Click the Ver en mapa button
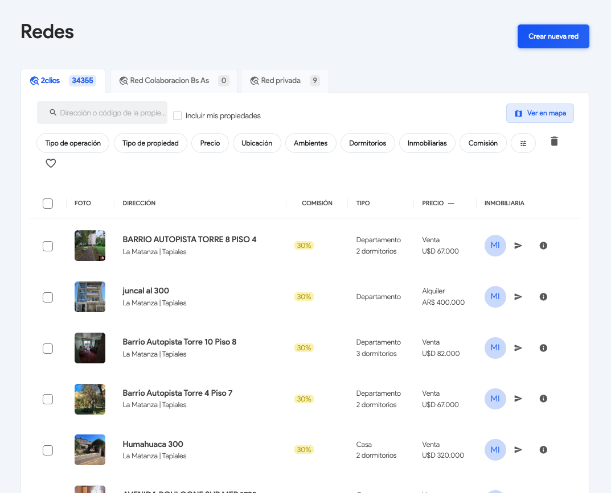611x493 pixels. [x=540, y=113]
